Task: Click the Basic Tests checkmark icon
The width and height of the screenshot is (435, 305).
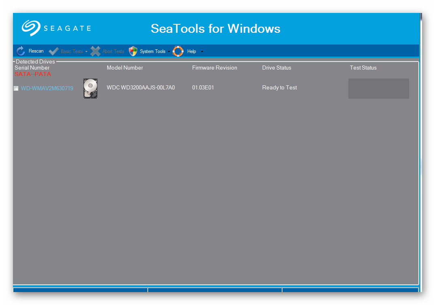Action: [x=53, y=51]
